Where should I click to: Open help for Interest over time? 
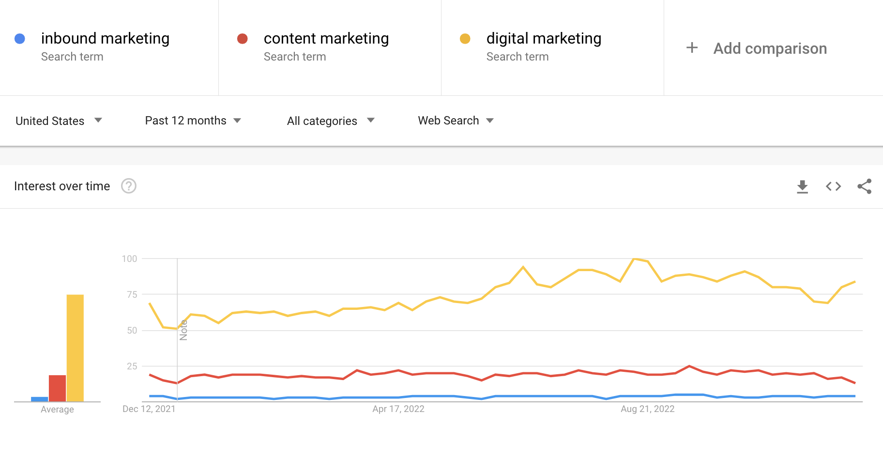(129, 186)
